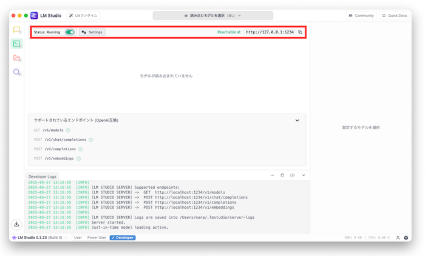
Task: Click the RAM usage status text
Action: click(353, 238)
